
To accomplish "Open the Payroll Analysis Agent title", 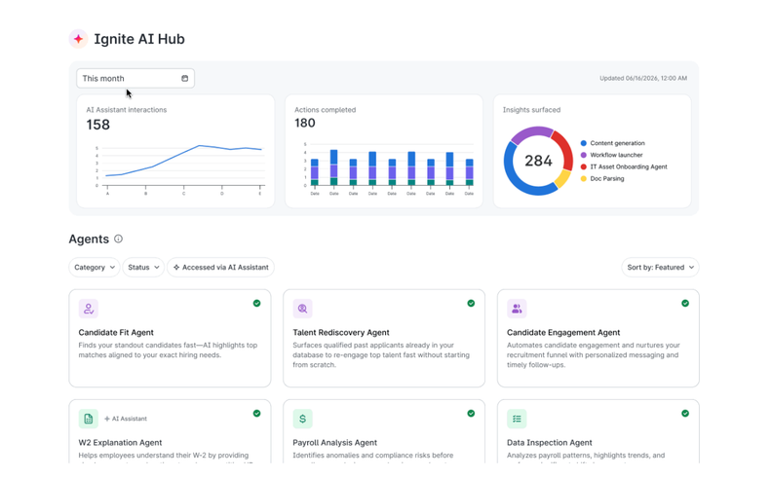I will coord(334,443).
